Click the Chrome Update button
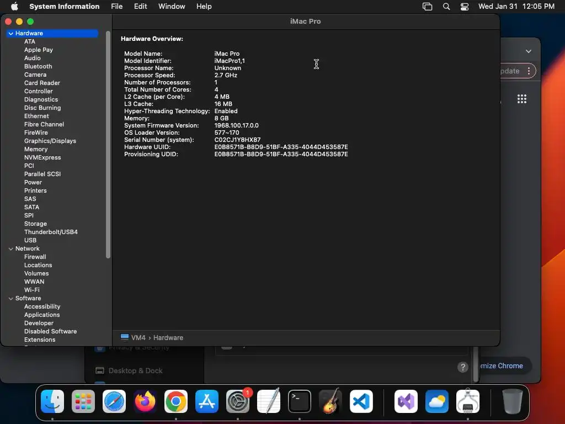This screenshot has width=565, height=424. click(x=509, y=71)
